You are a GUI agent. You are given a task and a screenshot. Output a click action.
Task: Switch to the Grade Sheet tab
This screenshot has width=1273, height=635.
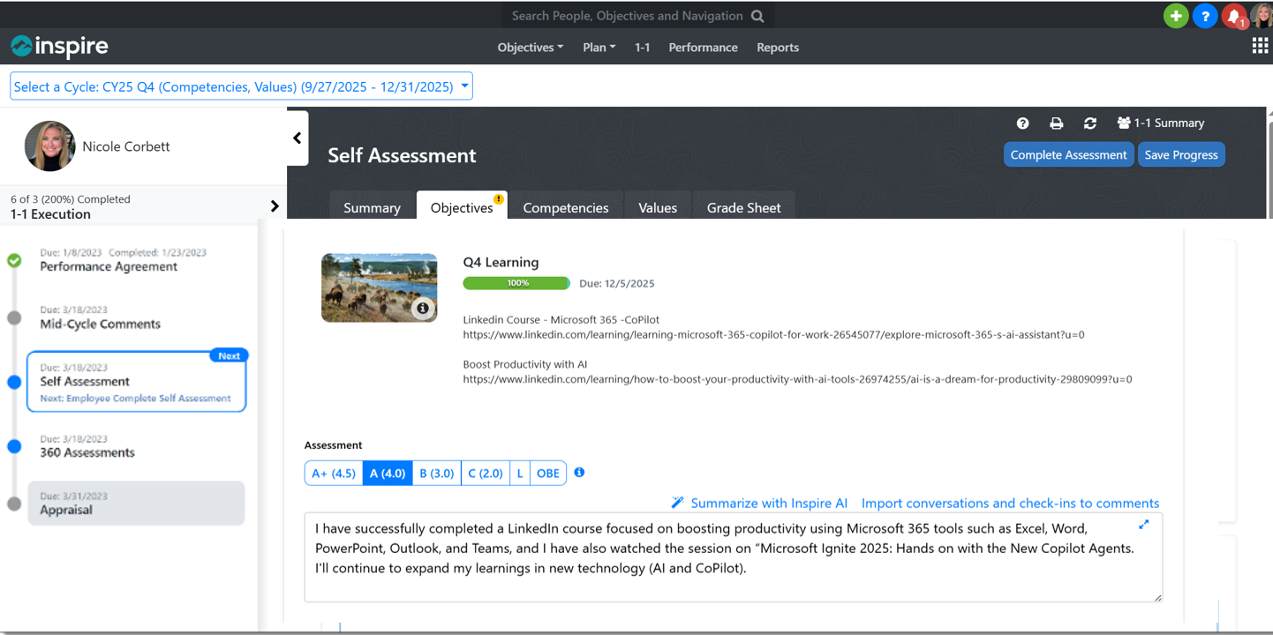click(743, 208)
